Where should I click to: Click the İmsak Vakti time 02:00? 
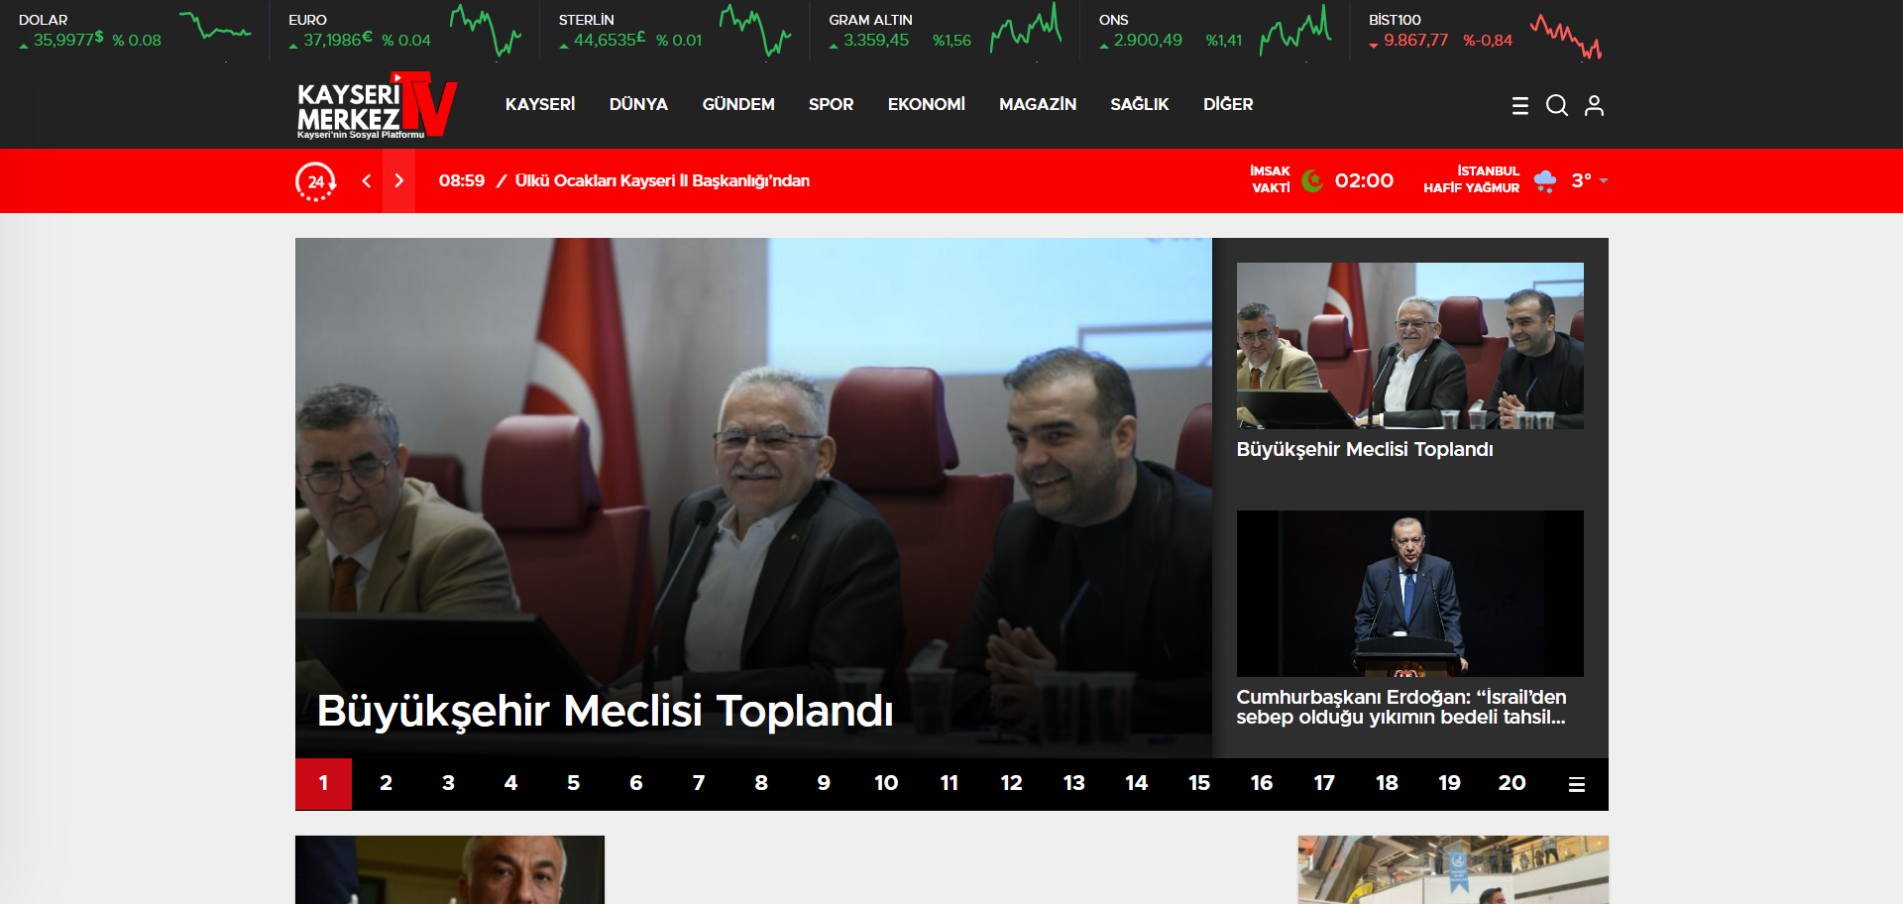(1364, 180)
